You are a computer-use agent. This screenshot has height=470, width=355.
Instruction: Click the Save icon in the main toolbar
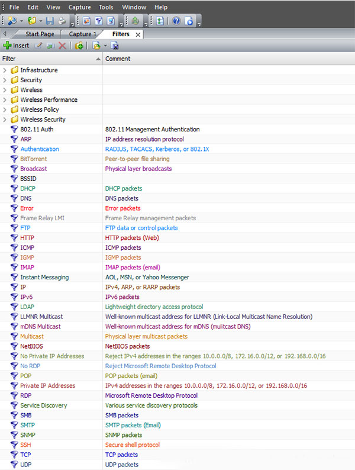tap(50, 21)
